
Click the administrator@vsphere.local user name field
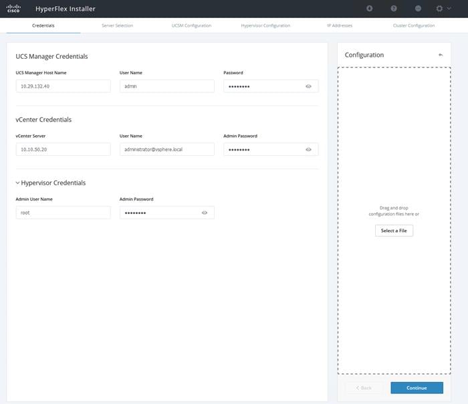[167, 149]
